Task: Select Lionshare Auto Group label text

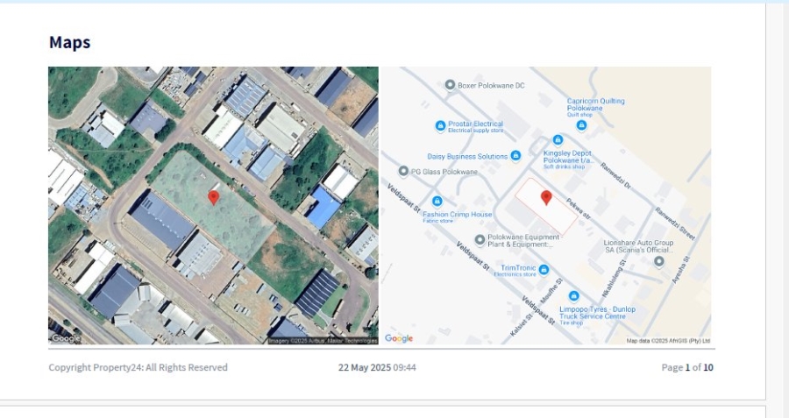Action: (638, 246)
